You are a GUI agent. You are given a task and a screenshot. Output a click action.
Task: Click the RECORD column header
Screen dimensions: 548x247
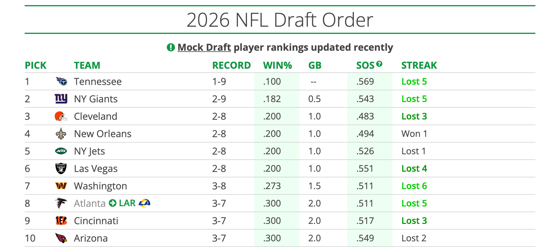[x=231, y=65]
